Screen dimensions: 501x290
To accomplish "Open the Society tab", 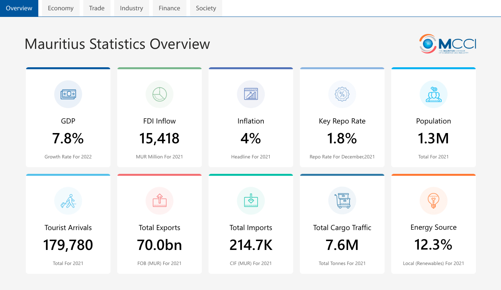I will [206, 8].
